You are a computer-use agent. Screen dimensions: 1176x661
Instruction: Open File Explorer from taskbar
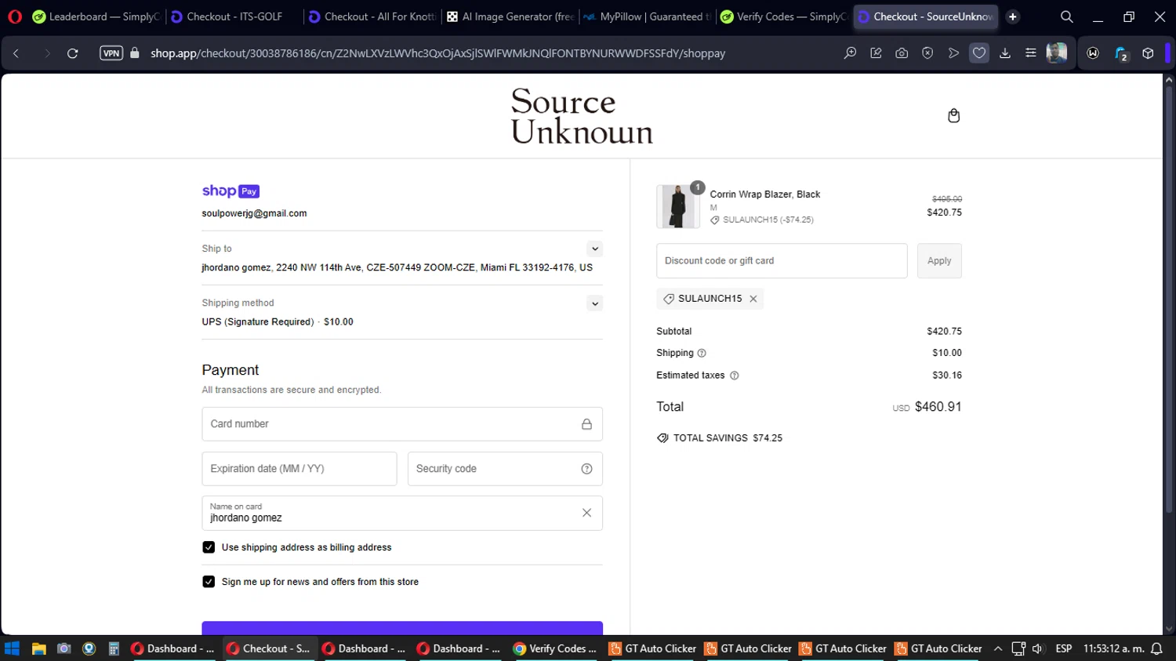[x=38, y=648]
